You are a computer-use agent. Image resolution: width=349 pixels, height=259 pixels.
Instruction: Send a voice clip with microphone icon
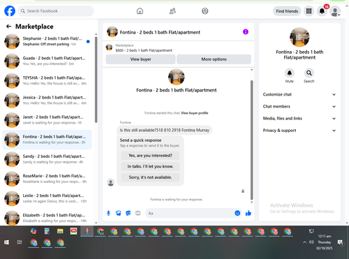point(108,213)
